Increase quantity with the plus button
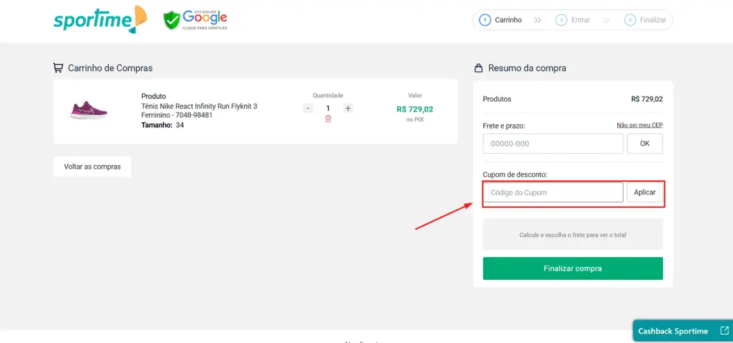733x343 pixels. click(x=348, y=108)
